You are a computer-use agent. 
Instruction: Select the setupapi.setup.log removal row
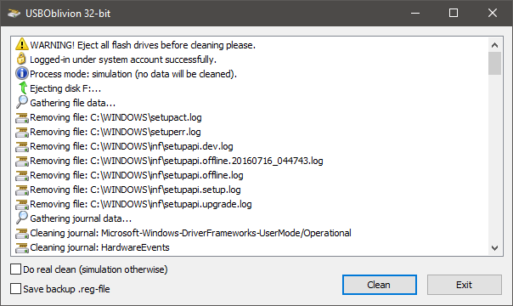[x=135, y=190]
